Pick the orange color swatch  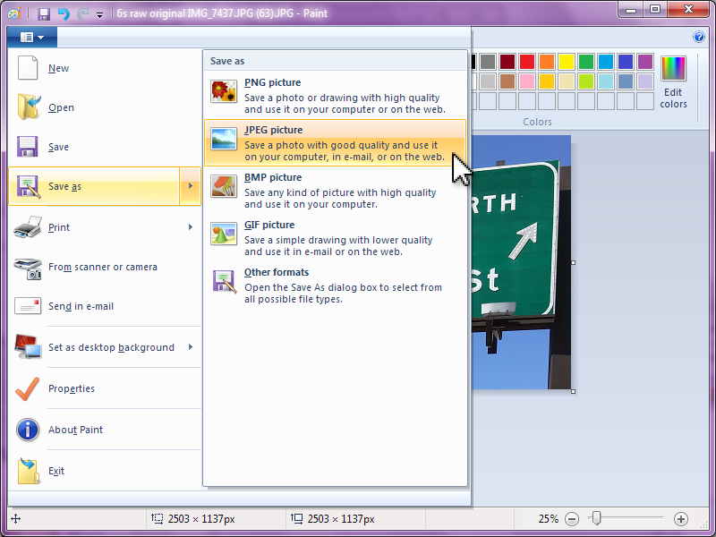click(x=547, y=62)
